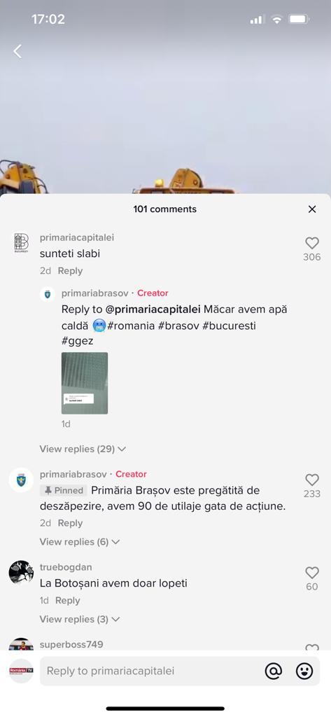
Task: Expand View replies (6)
Action: (x=80, y=542)
